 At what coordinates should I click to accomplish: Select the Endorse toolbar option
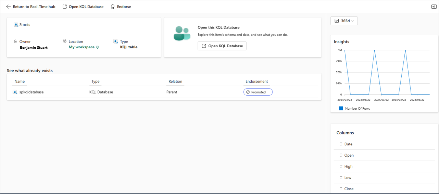121,7
